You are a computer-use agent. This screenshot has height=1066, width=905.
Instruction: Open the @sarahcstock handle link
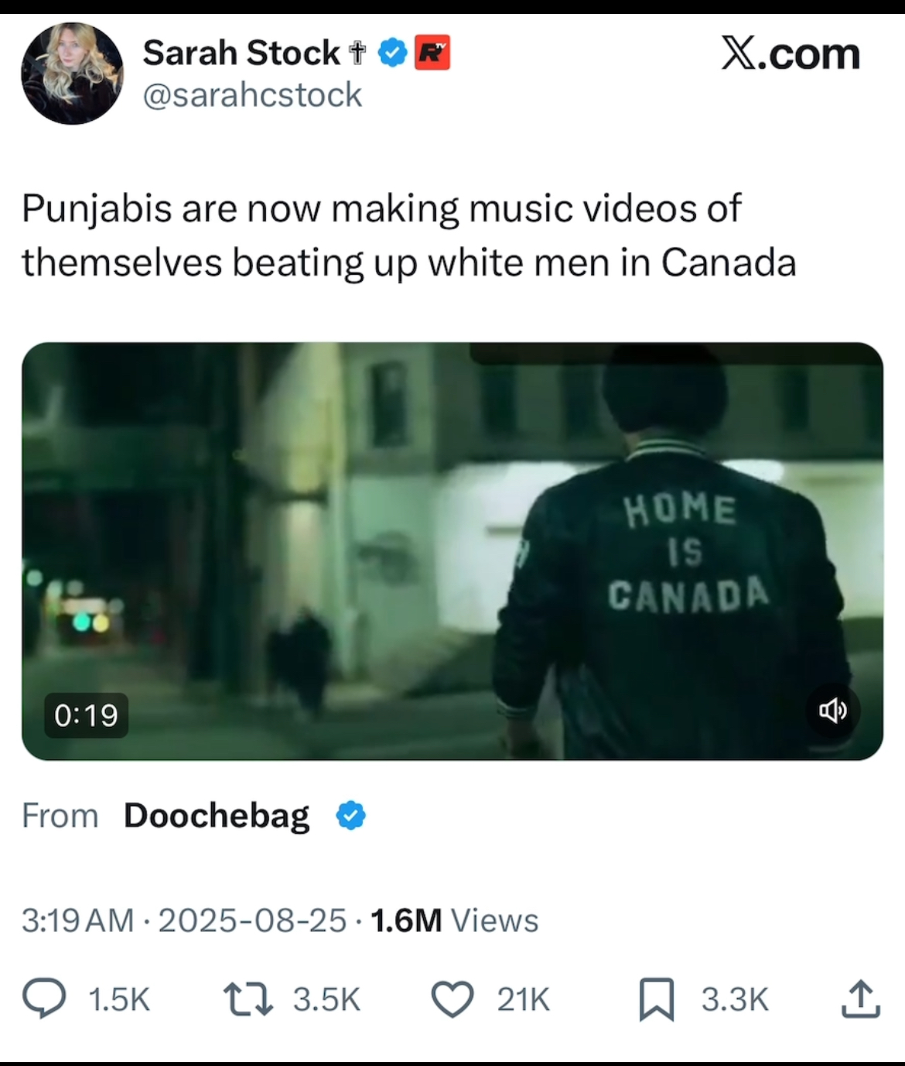coord(252,95)
